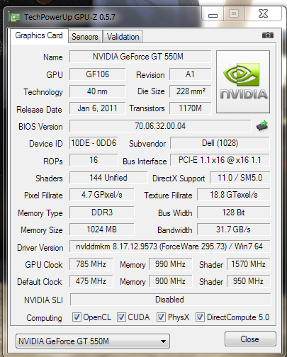Viewport: 287px width, 357px height.
Task: Click the Transistors field 1170M
Action: pyautogui.click(x=190, y=108)
